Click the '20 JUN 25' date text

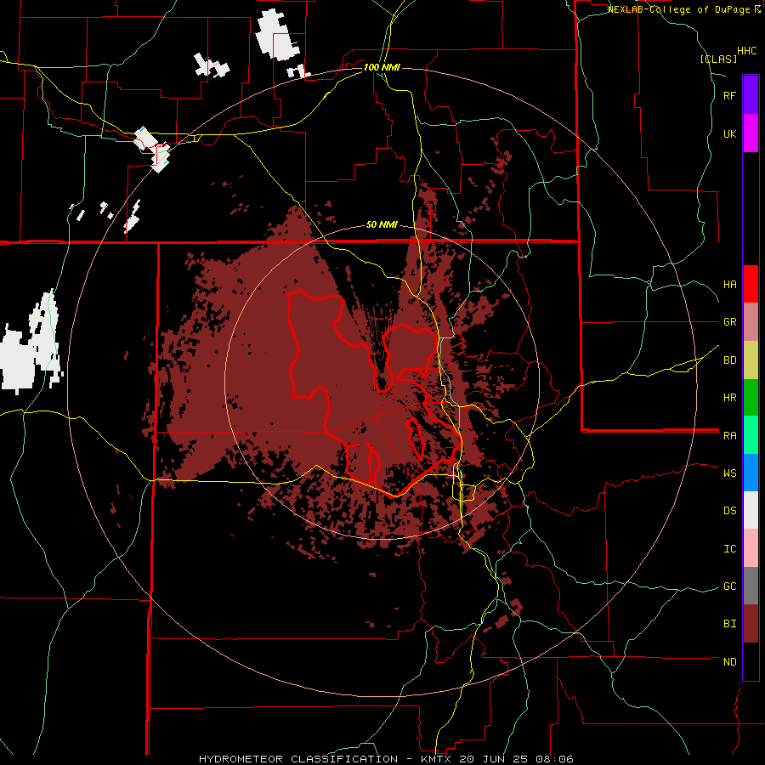[x=493, y=759]
